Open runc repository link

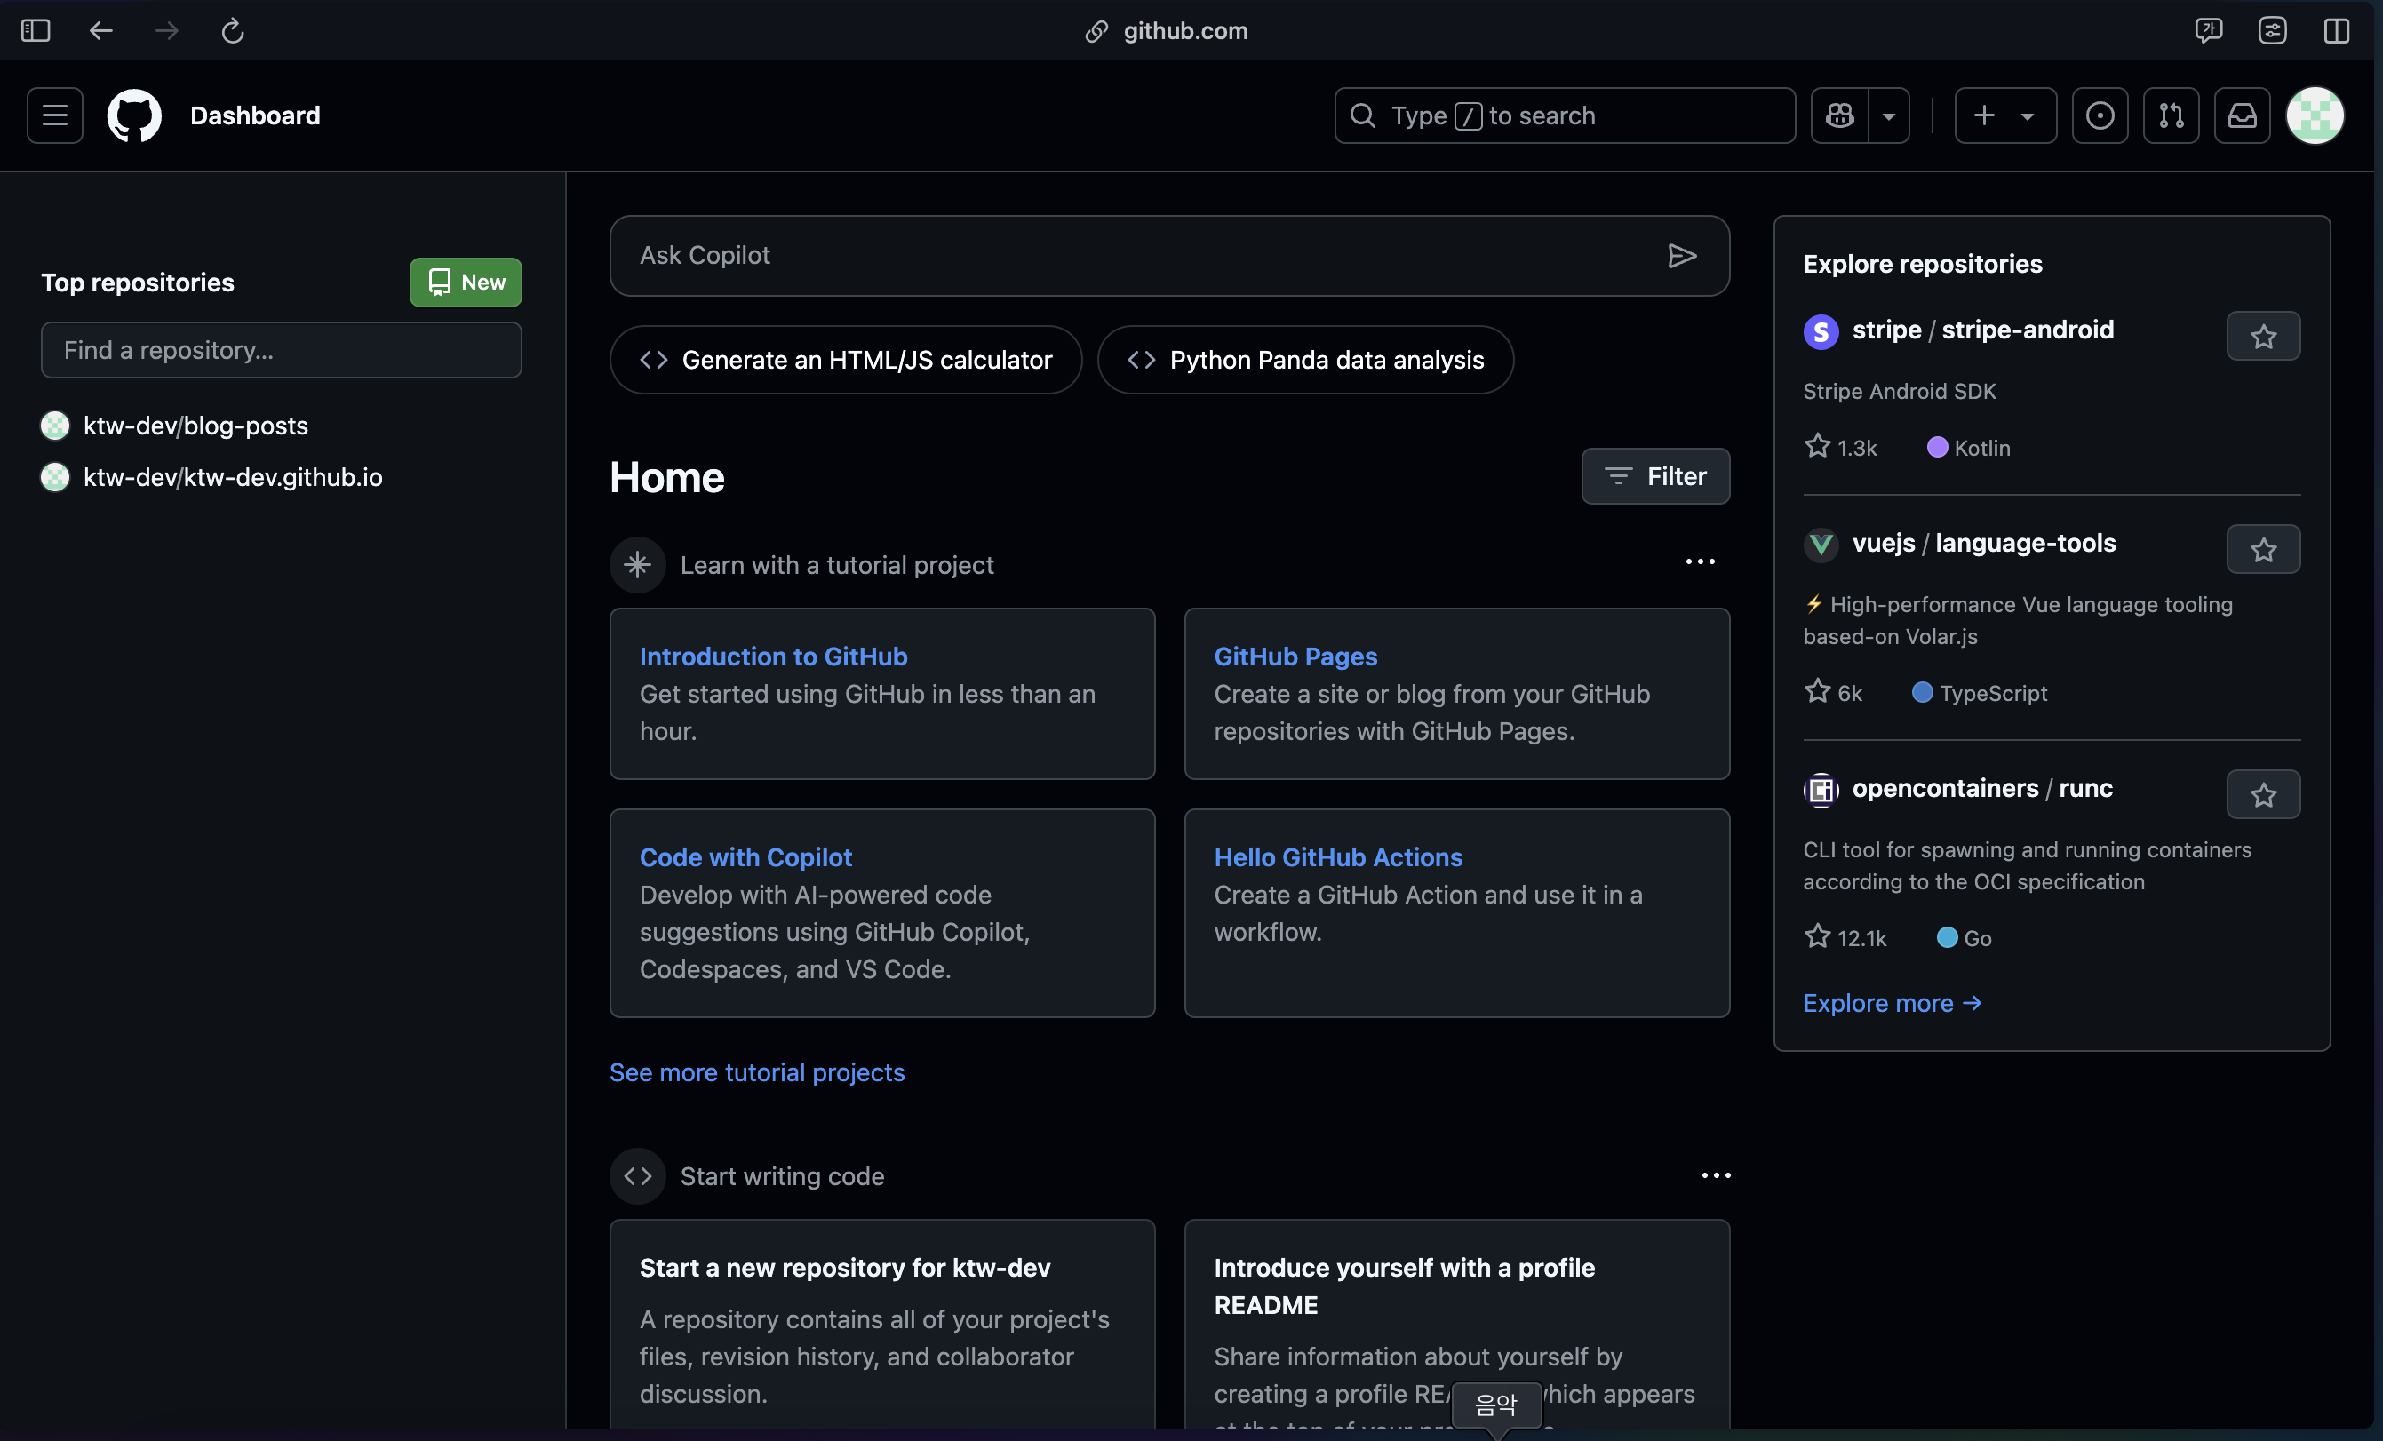(x=2085, y=788)
